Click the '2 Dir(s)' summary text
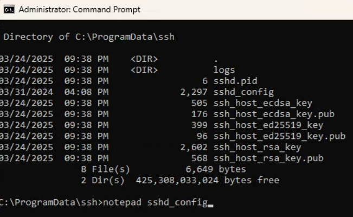 click(102, 180)
